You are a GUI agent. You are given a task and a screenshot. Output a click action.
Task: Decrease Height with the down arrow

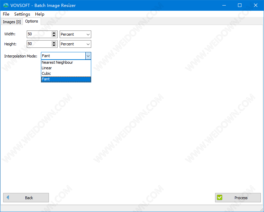(54, 45)
